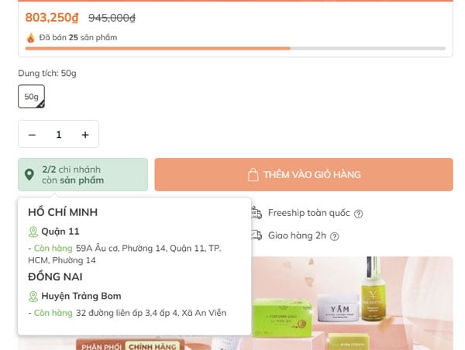Click question mark icon next to Freeship toàn quốc

click(x=358, y=214)
